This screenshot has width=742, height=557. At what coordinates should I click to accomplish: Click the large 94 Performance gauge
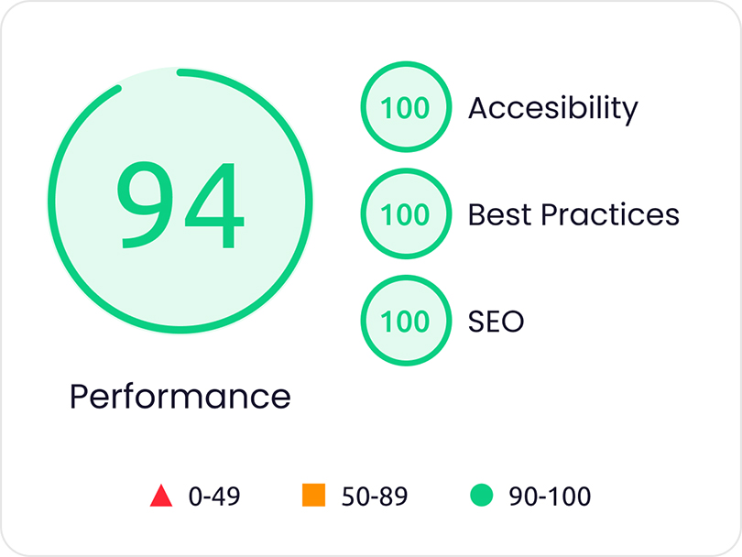(x=180, y=201)
